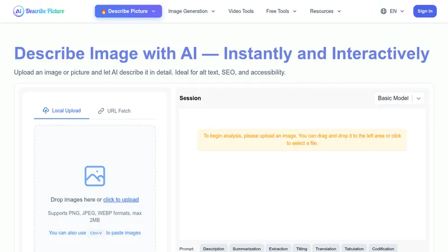The height and width of the screenshot is (252, 448).
Task: Click the URL Fetch link icon
Action: point(101,111)
